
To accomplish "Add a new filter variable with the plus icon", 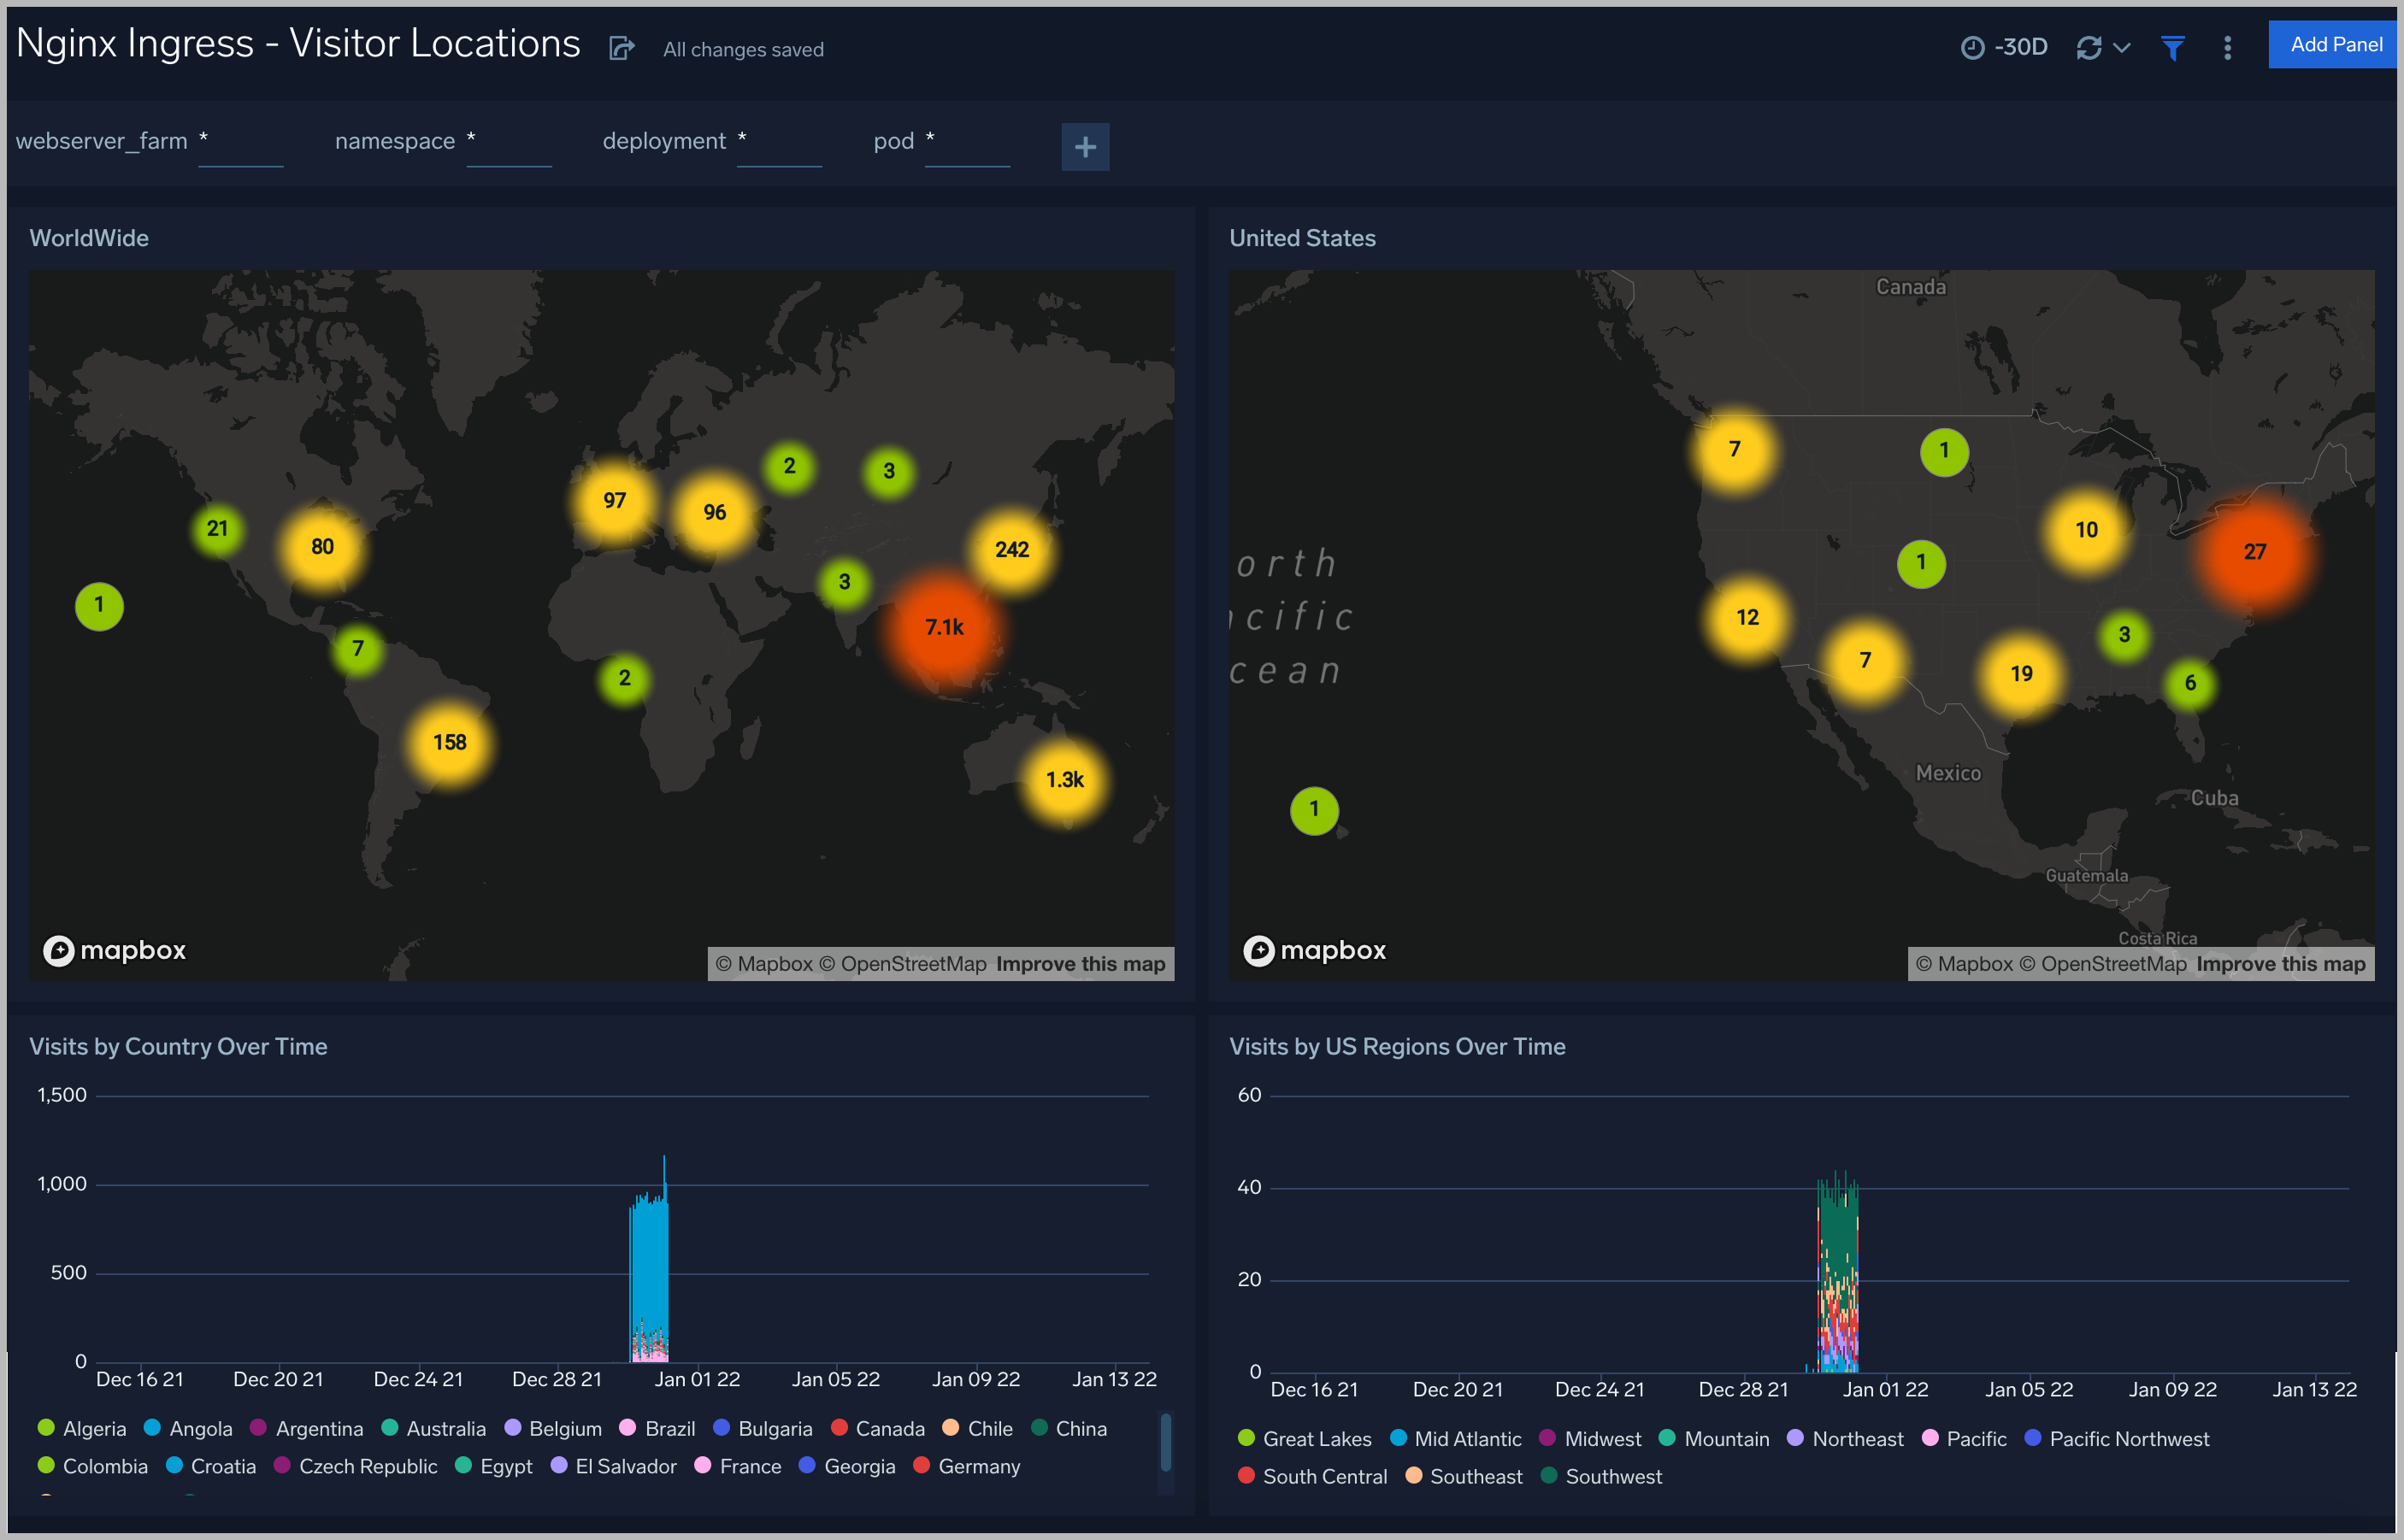I will click(x=1085, y=146).
